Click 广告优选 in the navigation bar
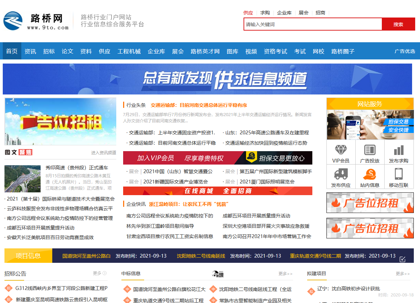 [x=405, y=51]
